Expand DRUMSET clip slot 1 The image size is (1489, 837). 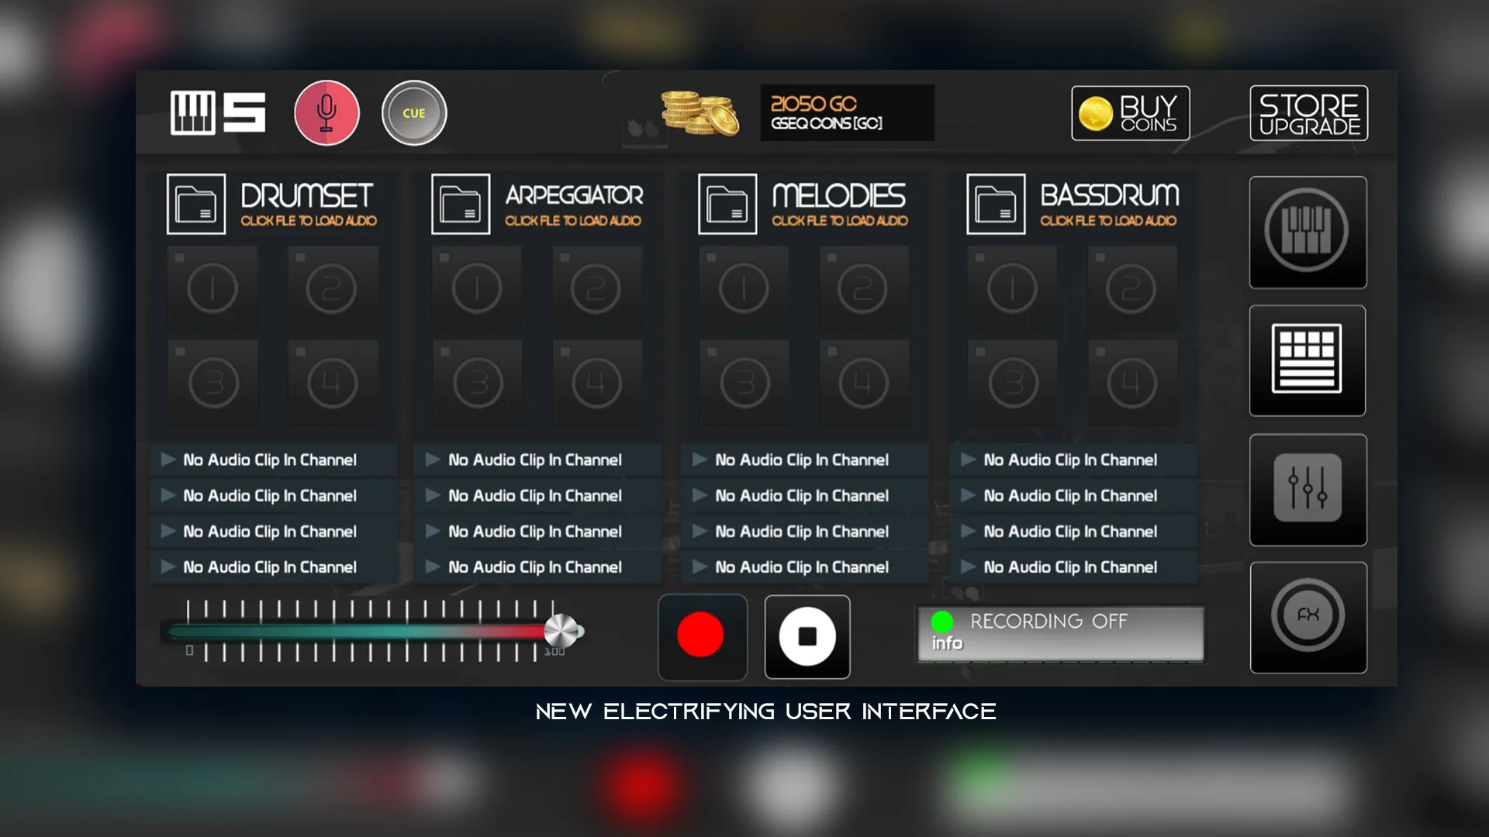pyautogui.click(x=209, y=286)
